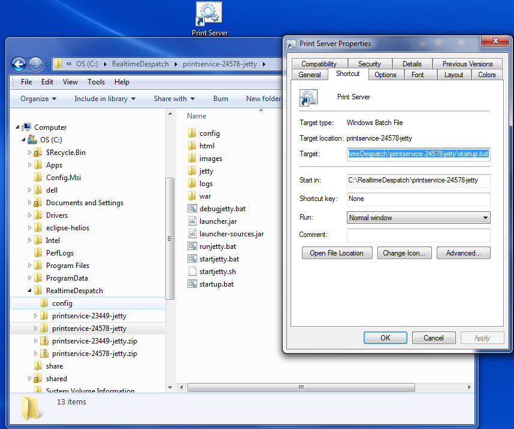Click the Change Icon button
514x429 pixels.
[x=404, y=252]
